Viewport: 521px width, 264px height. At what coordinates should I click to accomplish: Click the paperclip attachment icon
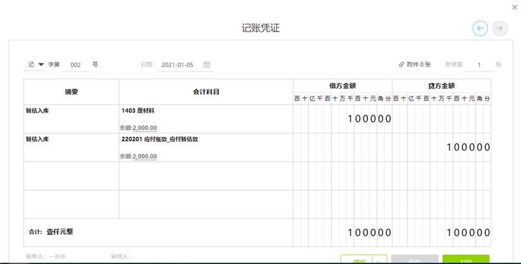coord(401,65)
